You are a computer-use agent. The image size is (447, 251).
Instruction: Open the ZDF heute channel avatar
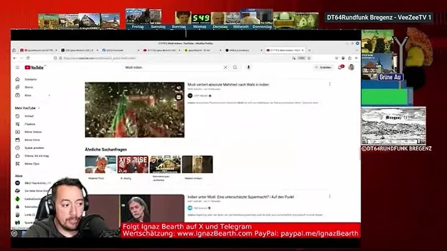point(190,96)
